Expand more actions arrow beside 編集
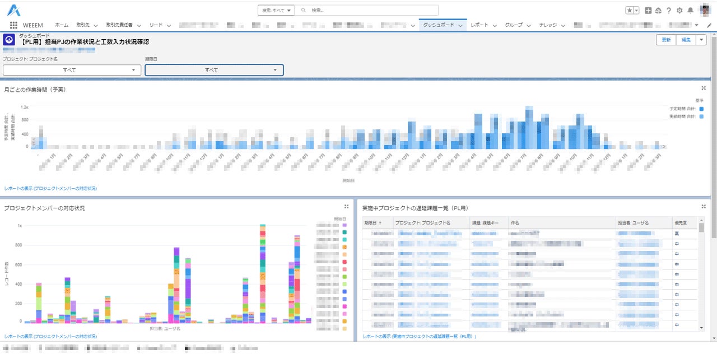Screen dimensions: 717x354 coord(701,40)
